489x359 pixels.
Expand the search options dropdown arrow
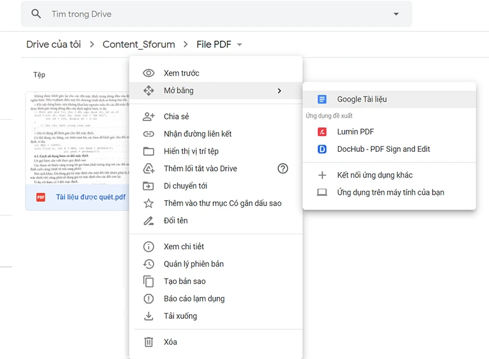point(396,14)
